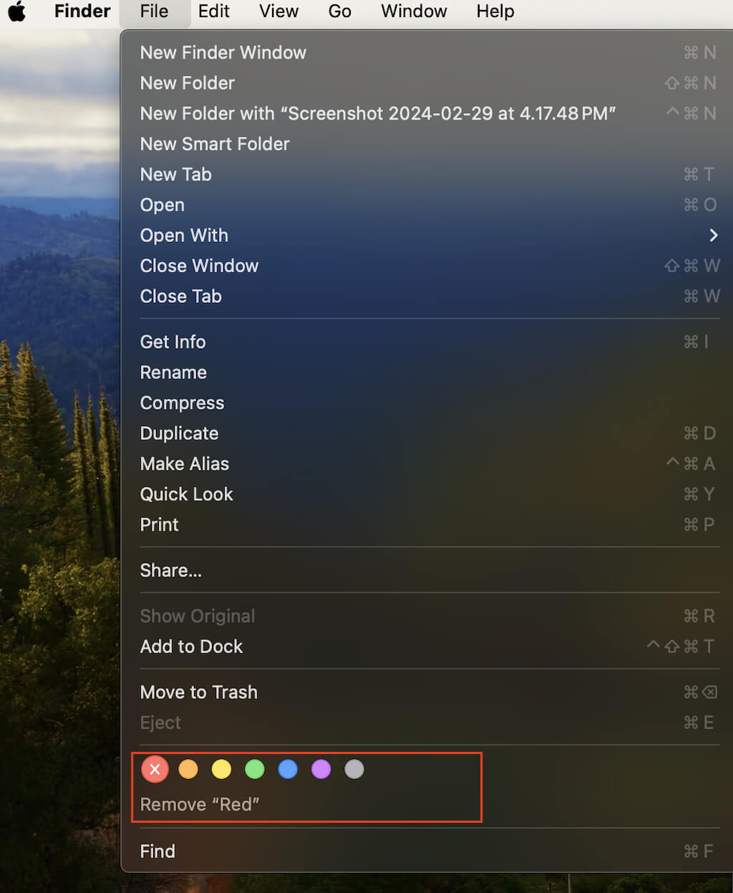This screenshot has width=733, height=893.
Task: Open the Window menu
Action: [x=414, y=11]
